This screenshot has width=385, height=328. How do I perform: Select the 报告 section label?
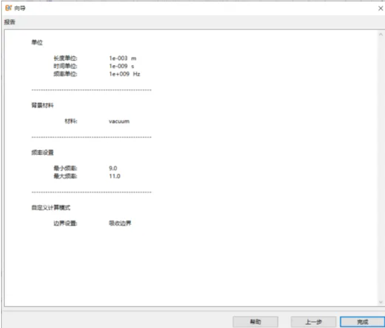tap(10, 22)
